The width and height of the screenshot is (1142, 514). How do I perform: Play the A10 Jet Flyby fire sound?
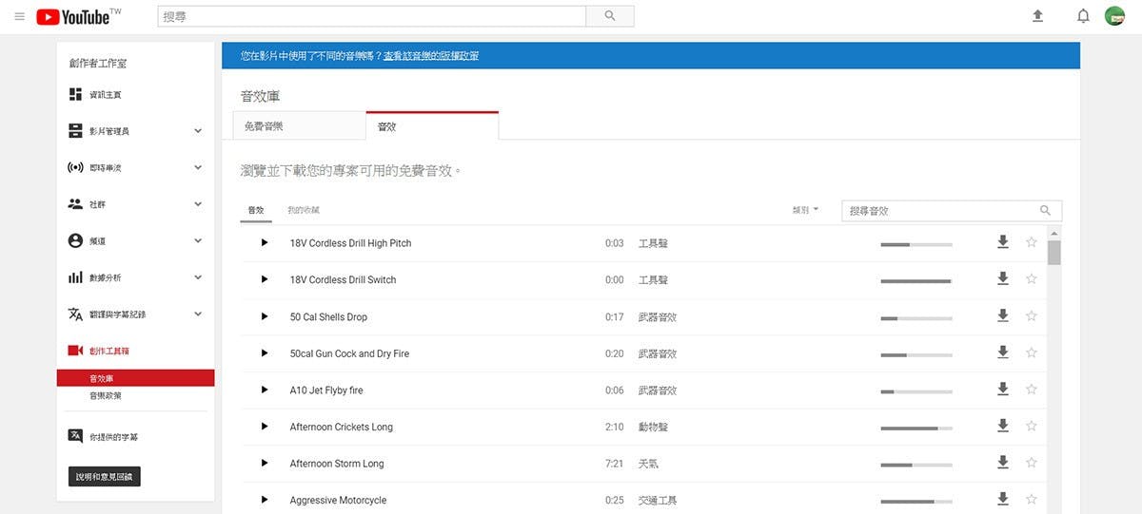[265, 390]
